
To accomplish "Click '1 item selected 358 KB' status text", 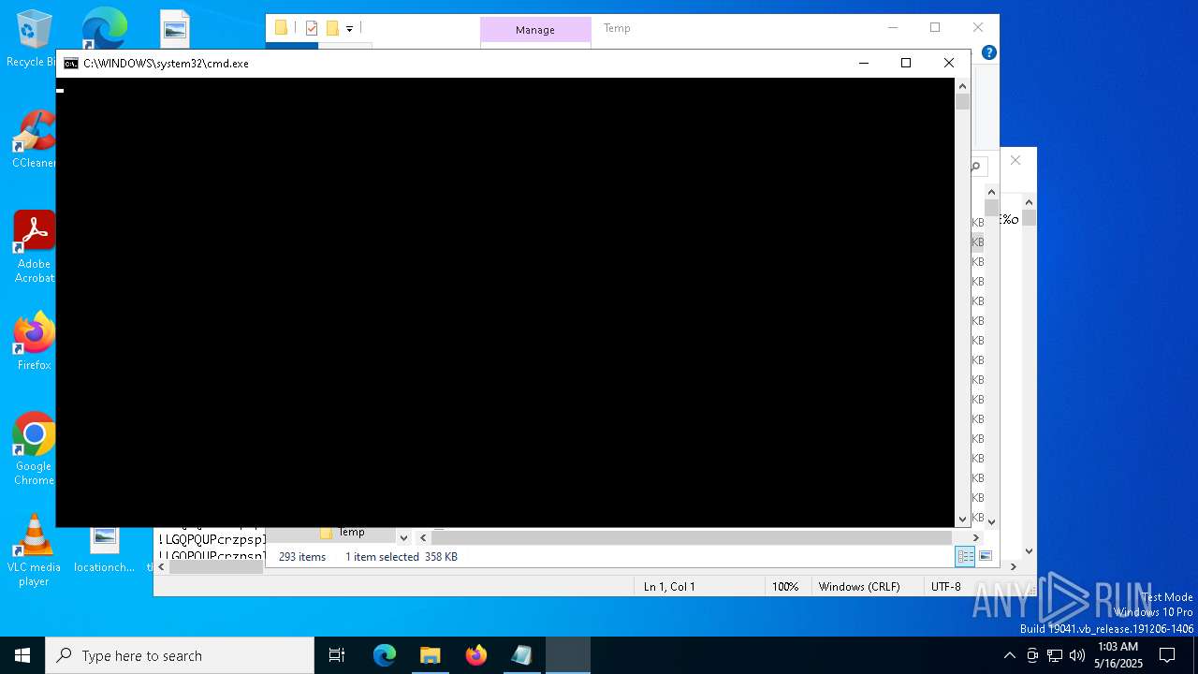I will coord(402,557).
